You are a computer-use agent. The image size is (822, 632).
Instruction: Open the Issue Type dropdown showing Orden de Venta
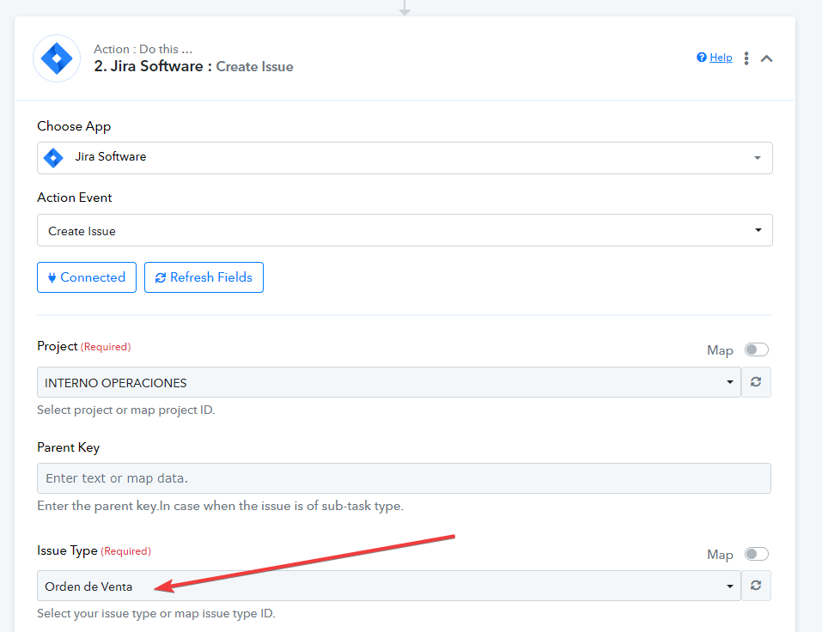pos(388,586)
